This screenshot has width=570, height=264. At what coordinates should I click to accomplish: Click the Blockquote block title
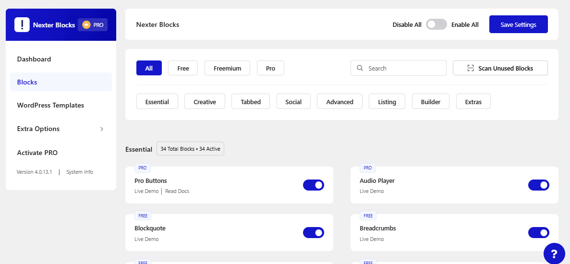[x=150, y=228]
